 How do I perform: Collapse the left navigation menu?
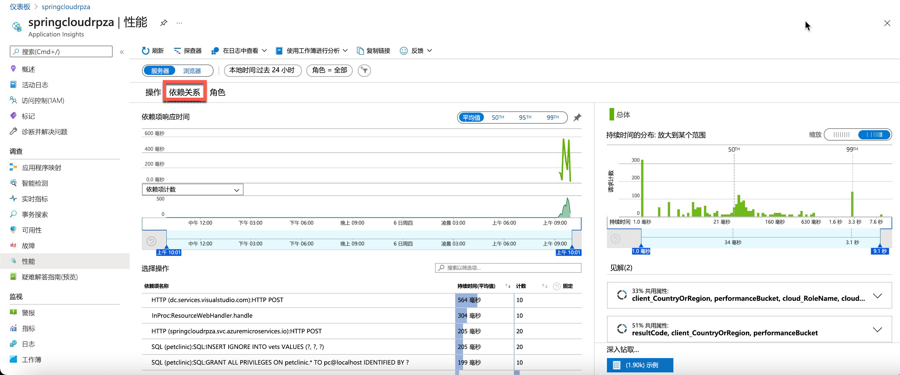122,52
